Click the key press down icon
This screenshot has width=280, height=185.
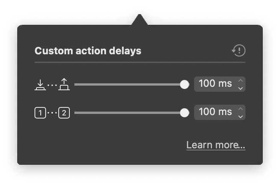40,85
